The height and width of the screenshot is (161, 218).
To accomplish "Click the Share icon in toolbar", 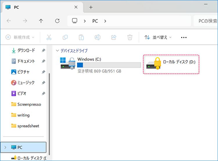I will 114,37.
